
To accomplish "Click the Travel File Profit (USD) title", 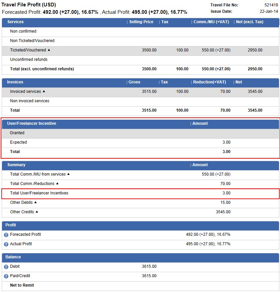I will [29, 5].
